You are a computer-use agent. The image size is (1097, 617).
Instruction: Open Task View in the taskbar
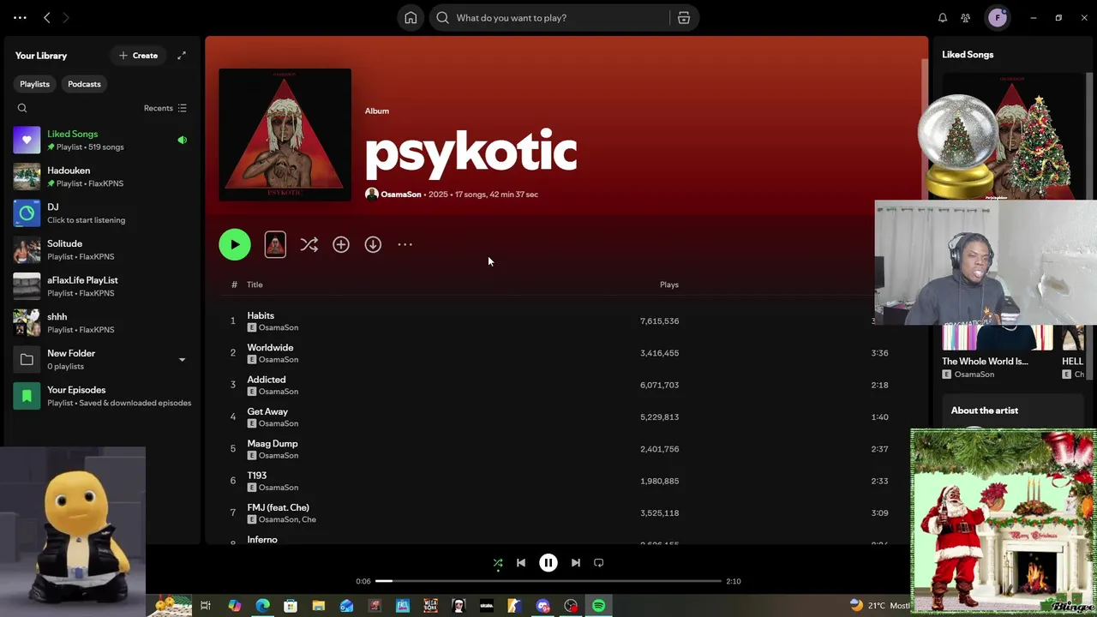click(x=206, y=606)
